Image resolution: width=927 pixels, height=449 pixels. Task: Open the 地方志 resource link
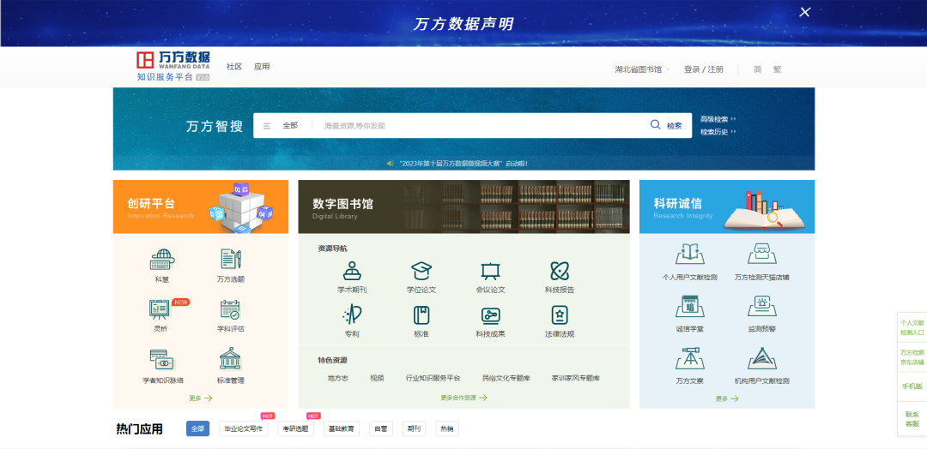tap(338, 378)
